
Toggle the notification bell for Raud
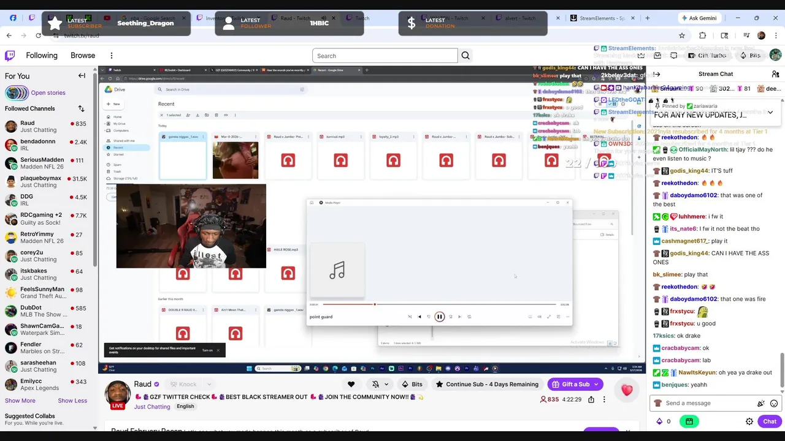375,384
